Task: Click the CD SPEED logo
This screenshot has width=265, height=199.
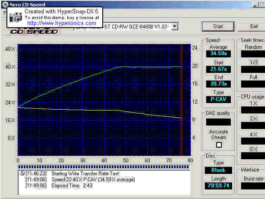Action: click(x=34, y=32)
